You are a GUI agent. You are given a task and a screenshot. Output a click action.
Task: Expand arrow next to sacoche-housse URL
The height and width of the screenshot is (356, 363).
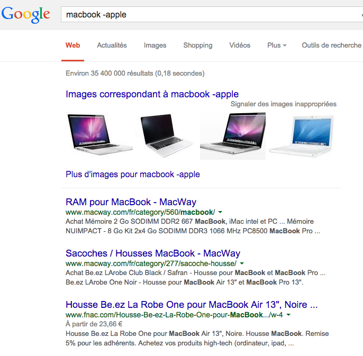click(x=242, y=263)
